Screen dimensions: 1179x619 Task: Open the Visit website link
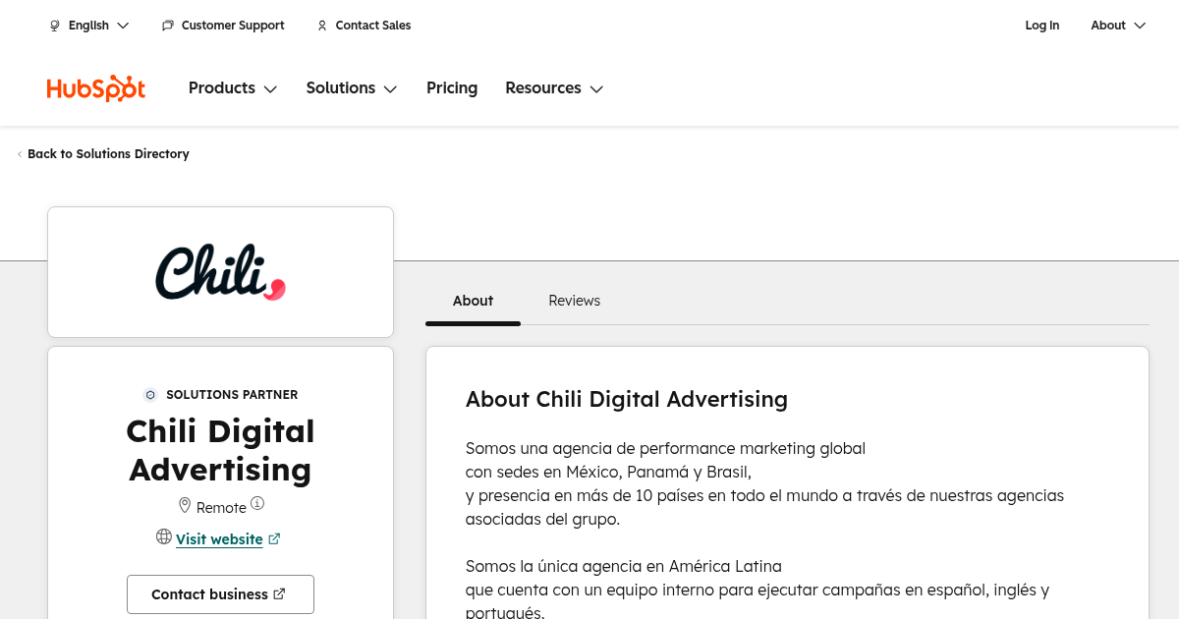click(x=219, y=539)
